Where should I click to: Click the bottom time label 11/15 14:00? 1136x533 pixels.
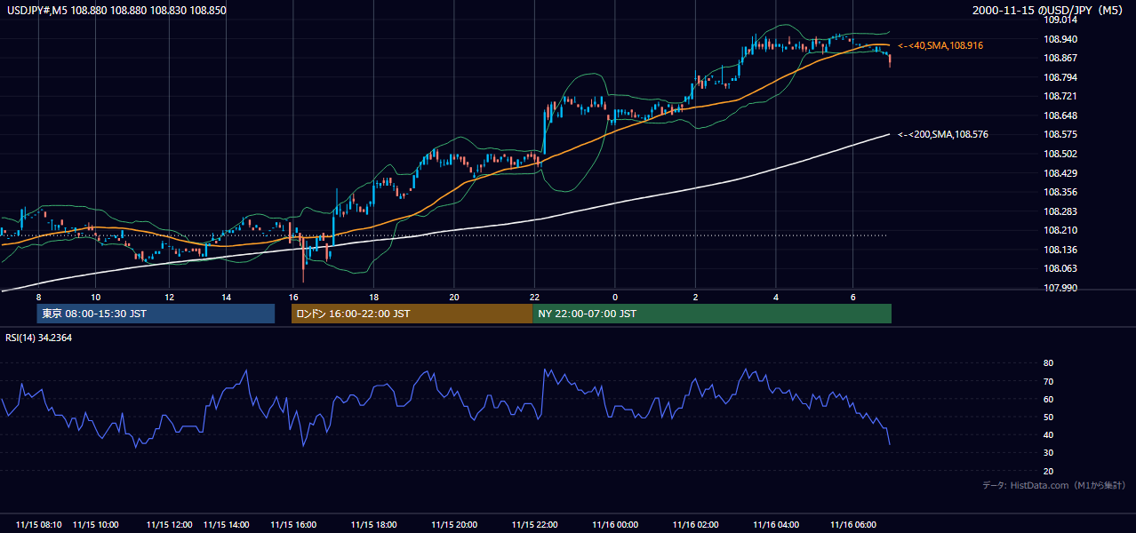pos(227,525)
